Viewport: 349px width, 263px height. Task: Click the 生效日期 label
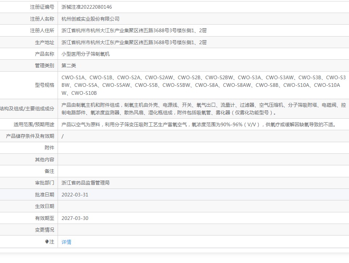pos(45,206)
